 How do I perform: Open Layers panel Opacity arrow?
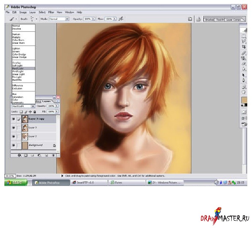[57, 106]
